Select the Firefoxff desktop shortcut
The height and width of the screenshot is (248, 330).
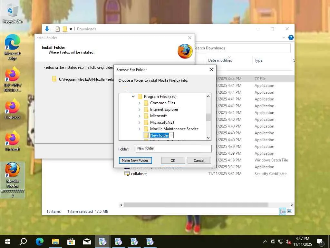13,141
